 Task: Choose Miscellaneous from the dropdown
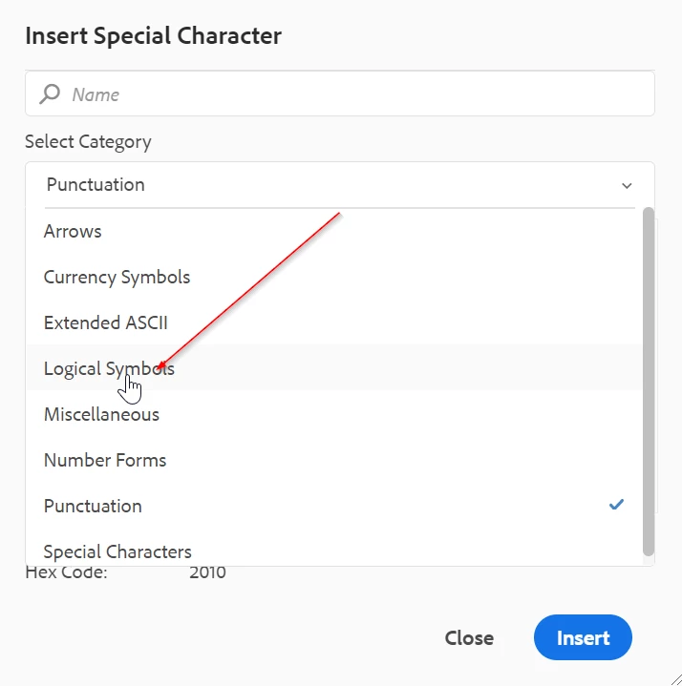point(101,414)
